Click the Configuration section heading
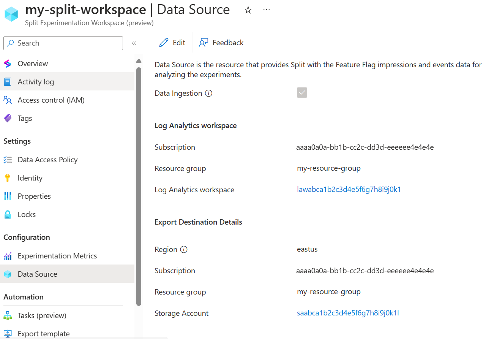This screenshot has height=339, width=486. (27, 237)
